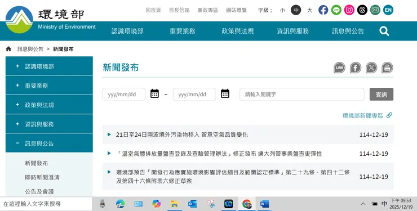Image resolution: width=417 pixels, height=211 pixels.
Task: Open Snipping Tool icon in taskbar
Action: 211,204
